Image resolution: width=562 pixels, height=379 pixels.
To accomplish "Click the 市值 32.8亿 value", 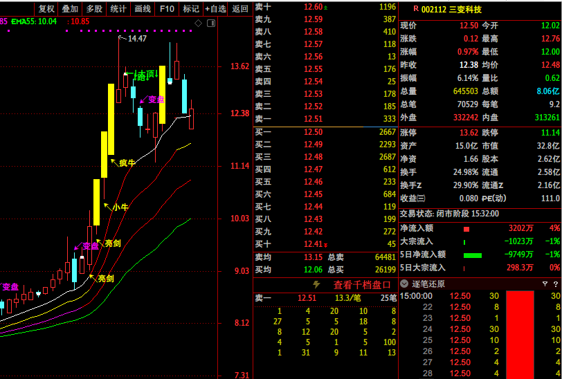I will (x=548, y=146).
